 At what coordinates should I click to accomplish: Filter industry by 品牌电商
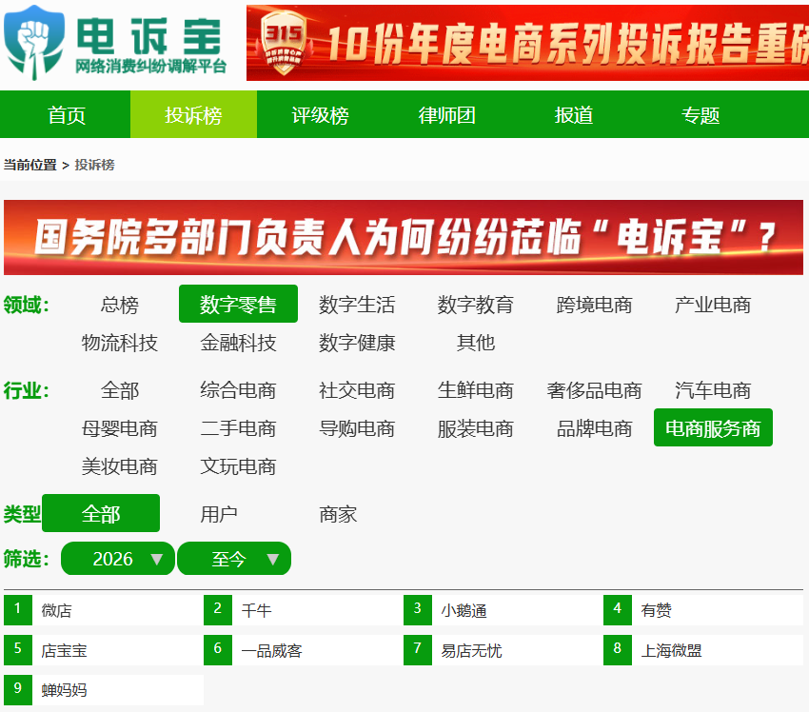pos(594,428)
